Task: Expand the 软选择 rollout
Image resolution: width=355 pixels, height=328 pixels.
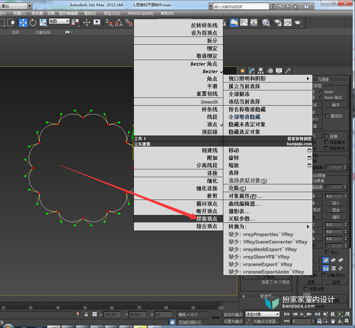Action: tap(266, 296)
